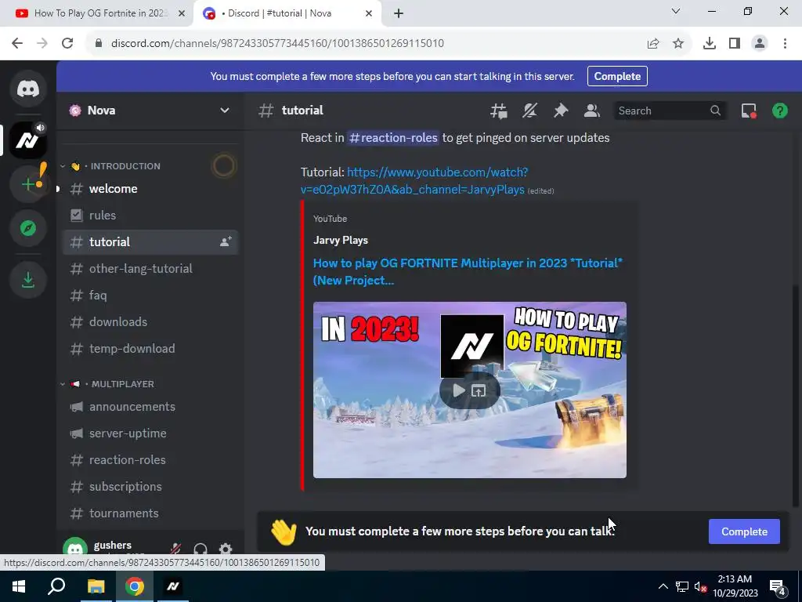Image resolution: width=802 pixels, height=602 pixels.
Task: Open Chrome tab search chevron
Action: point(676,11)
